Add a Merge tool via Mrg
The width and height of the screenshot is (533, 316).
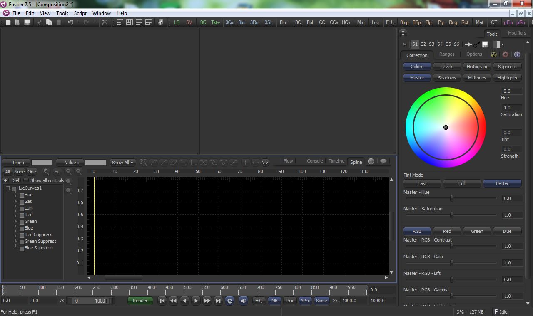point(361,22)
